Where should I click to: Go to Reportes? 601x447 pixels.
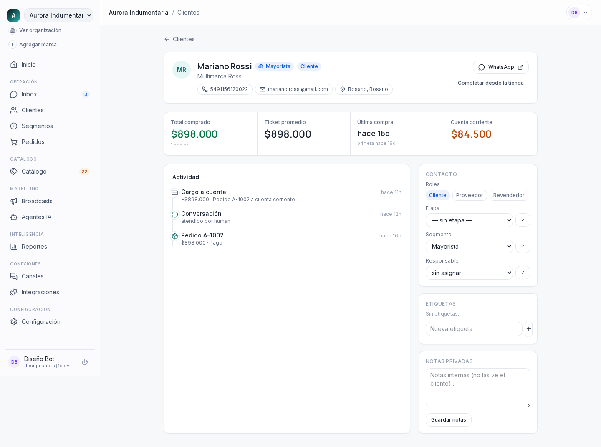pyautogui.click(x=50, y=247)
